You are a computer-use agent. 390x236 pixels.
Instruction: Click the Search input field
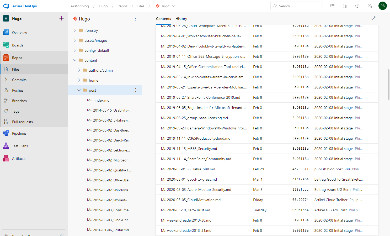point(297,6)
